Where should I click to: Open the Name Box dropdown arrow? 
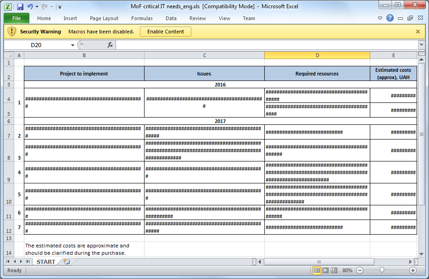pos(72,45)
